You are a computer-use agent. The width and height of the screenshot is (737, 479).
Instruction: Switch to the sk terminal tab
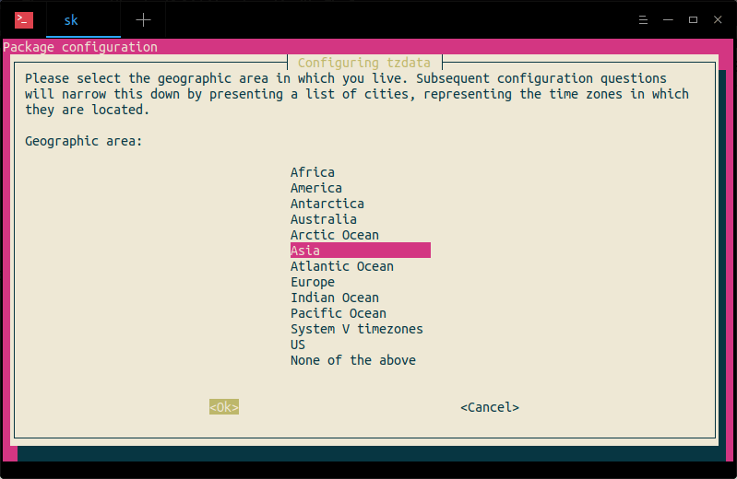(72, 19)
